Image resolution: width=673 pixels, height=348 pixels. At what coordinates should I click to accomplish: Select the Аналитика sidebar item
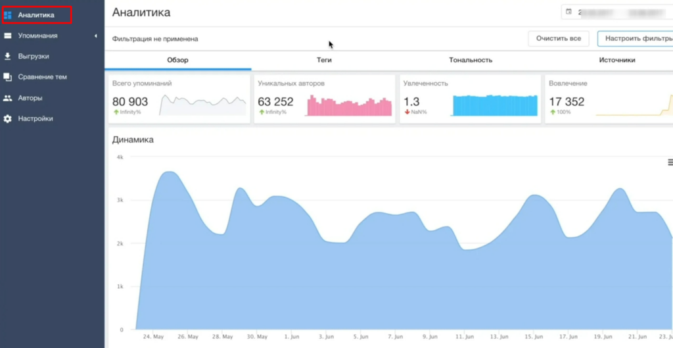tap(37, 16)
